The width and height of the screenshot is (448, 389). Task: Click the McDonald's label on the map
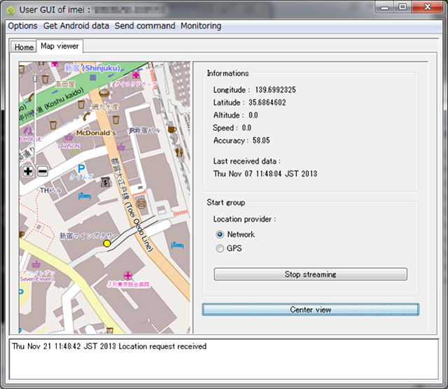pos(96,133)
